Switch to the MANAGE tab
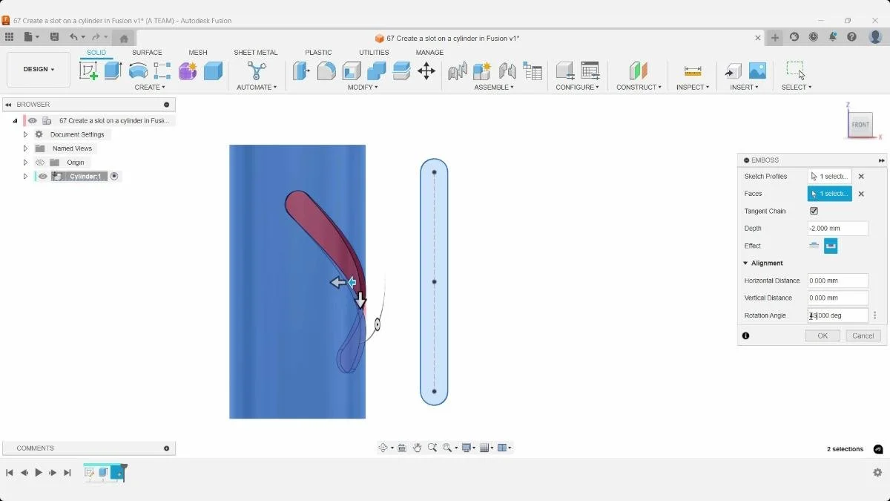The width and height of the screenshot is (890, 501). pyautogui.click(x=429, y=53)
